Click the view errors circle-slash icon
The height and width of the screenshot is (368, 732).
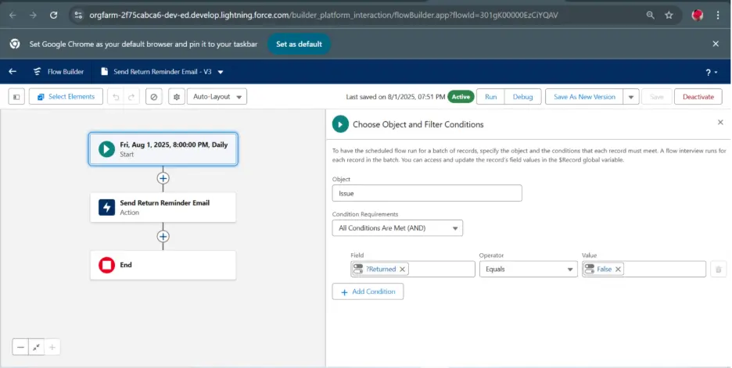(154, 97)
